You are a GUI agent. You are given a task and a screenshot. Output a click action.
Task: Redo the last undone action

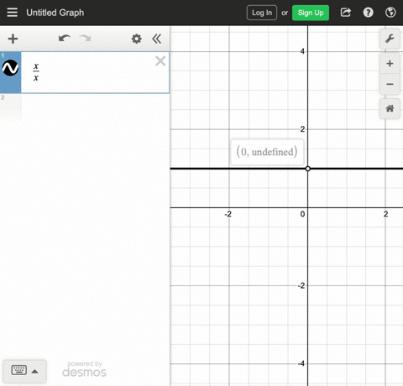pos(85,39)
